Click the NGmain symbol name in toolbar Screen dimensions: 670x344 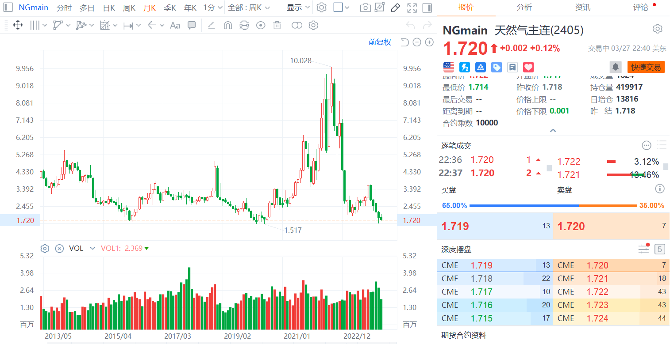pyautogui.click(x=34, y=8)
